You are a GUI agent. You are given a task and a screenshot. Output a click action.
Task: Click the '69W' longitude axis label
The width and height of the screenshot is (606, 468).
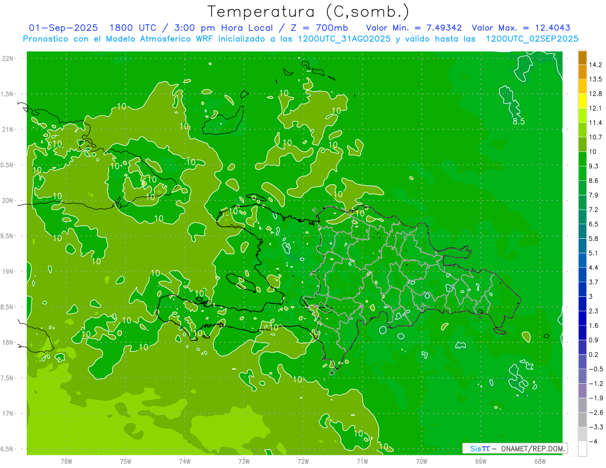pyautogui.click(x=480, y=461)
